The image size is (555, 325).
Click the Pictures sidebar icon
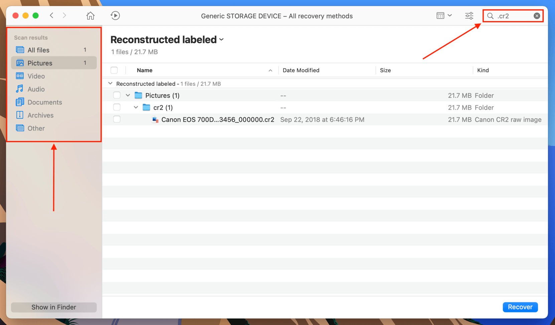point(20,63)
